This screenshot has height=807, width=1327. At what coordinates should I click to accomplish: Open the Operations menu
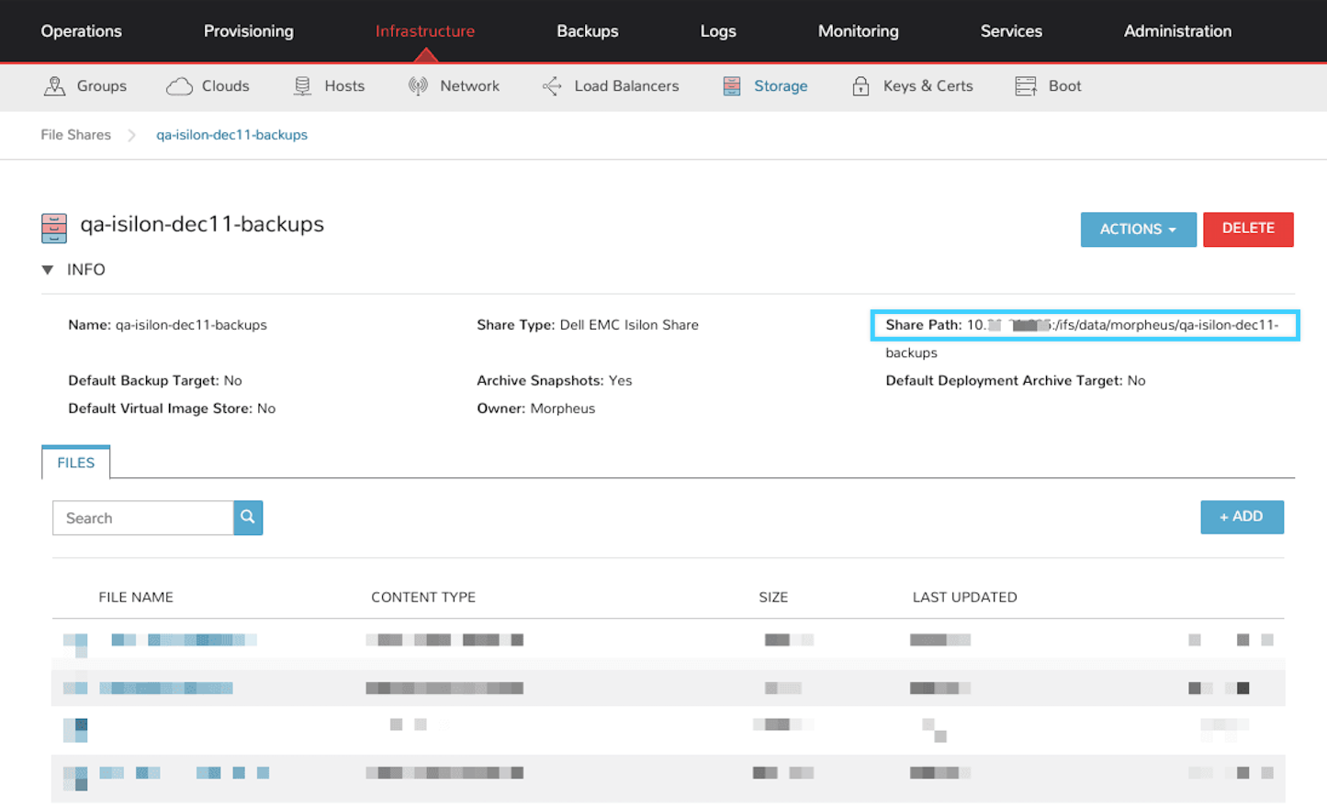81,31
